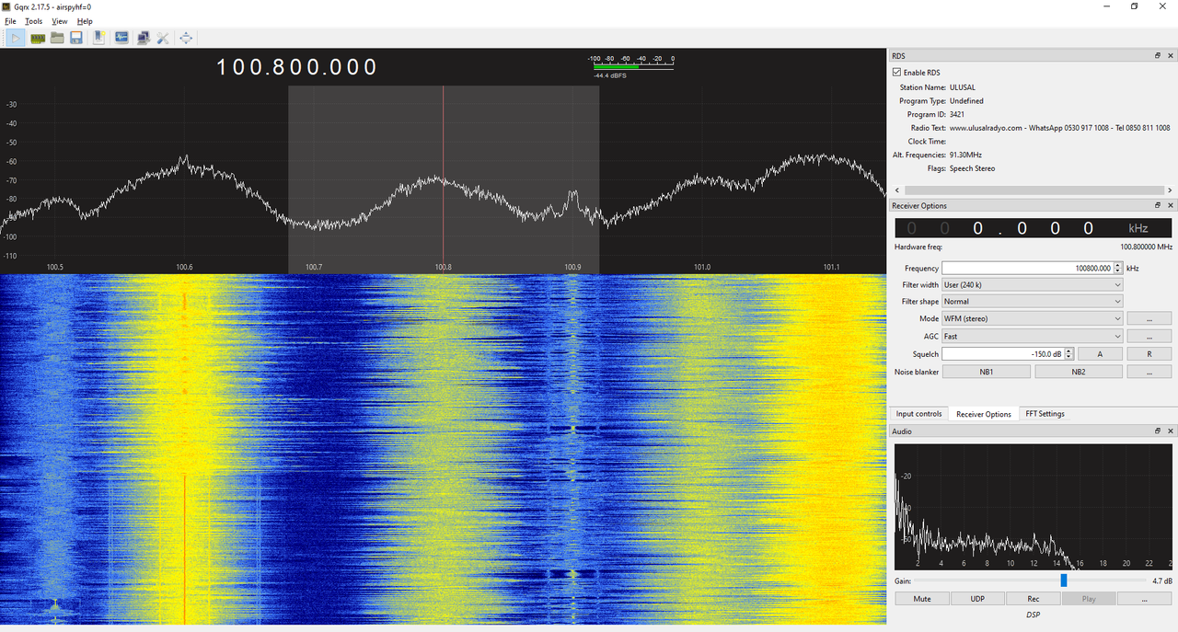1178x632 pixels.
Task: Toggle noise blanker NB2
Action: click(1079, 372)
